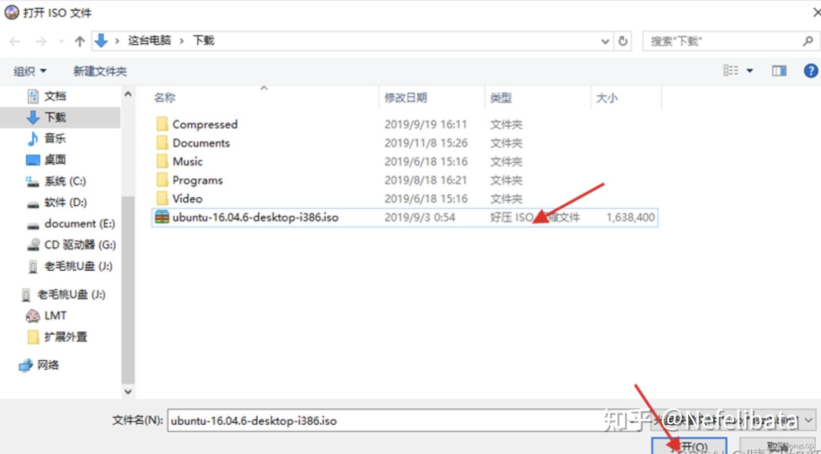Navigate to 这台电脑 in the breadcrumb
This screenshot has height=454, width=821.
149,41
